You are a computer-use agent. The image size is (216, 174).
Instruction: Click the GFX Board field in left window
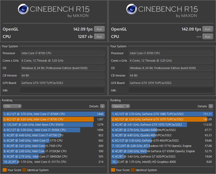[62, 83]
